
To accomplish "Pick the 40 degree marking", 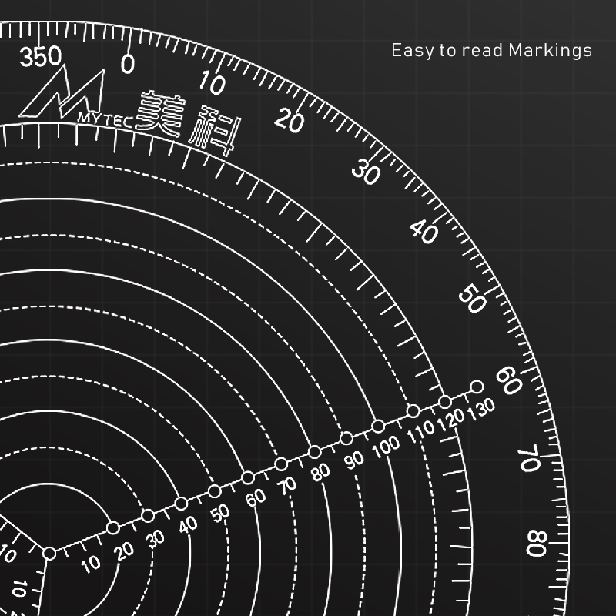I will tap(424, 231).
